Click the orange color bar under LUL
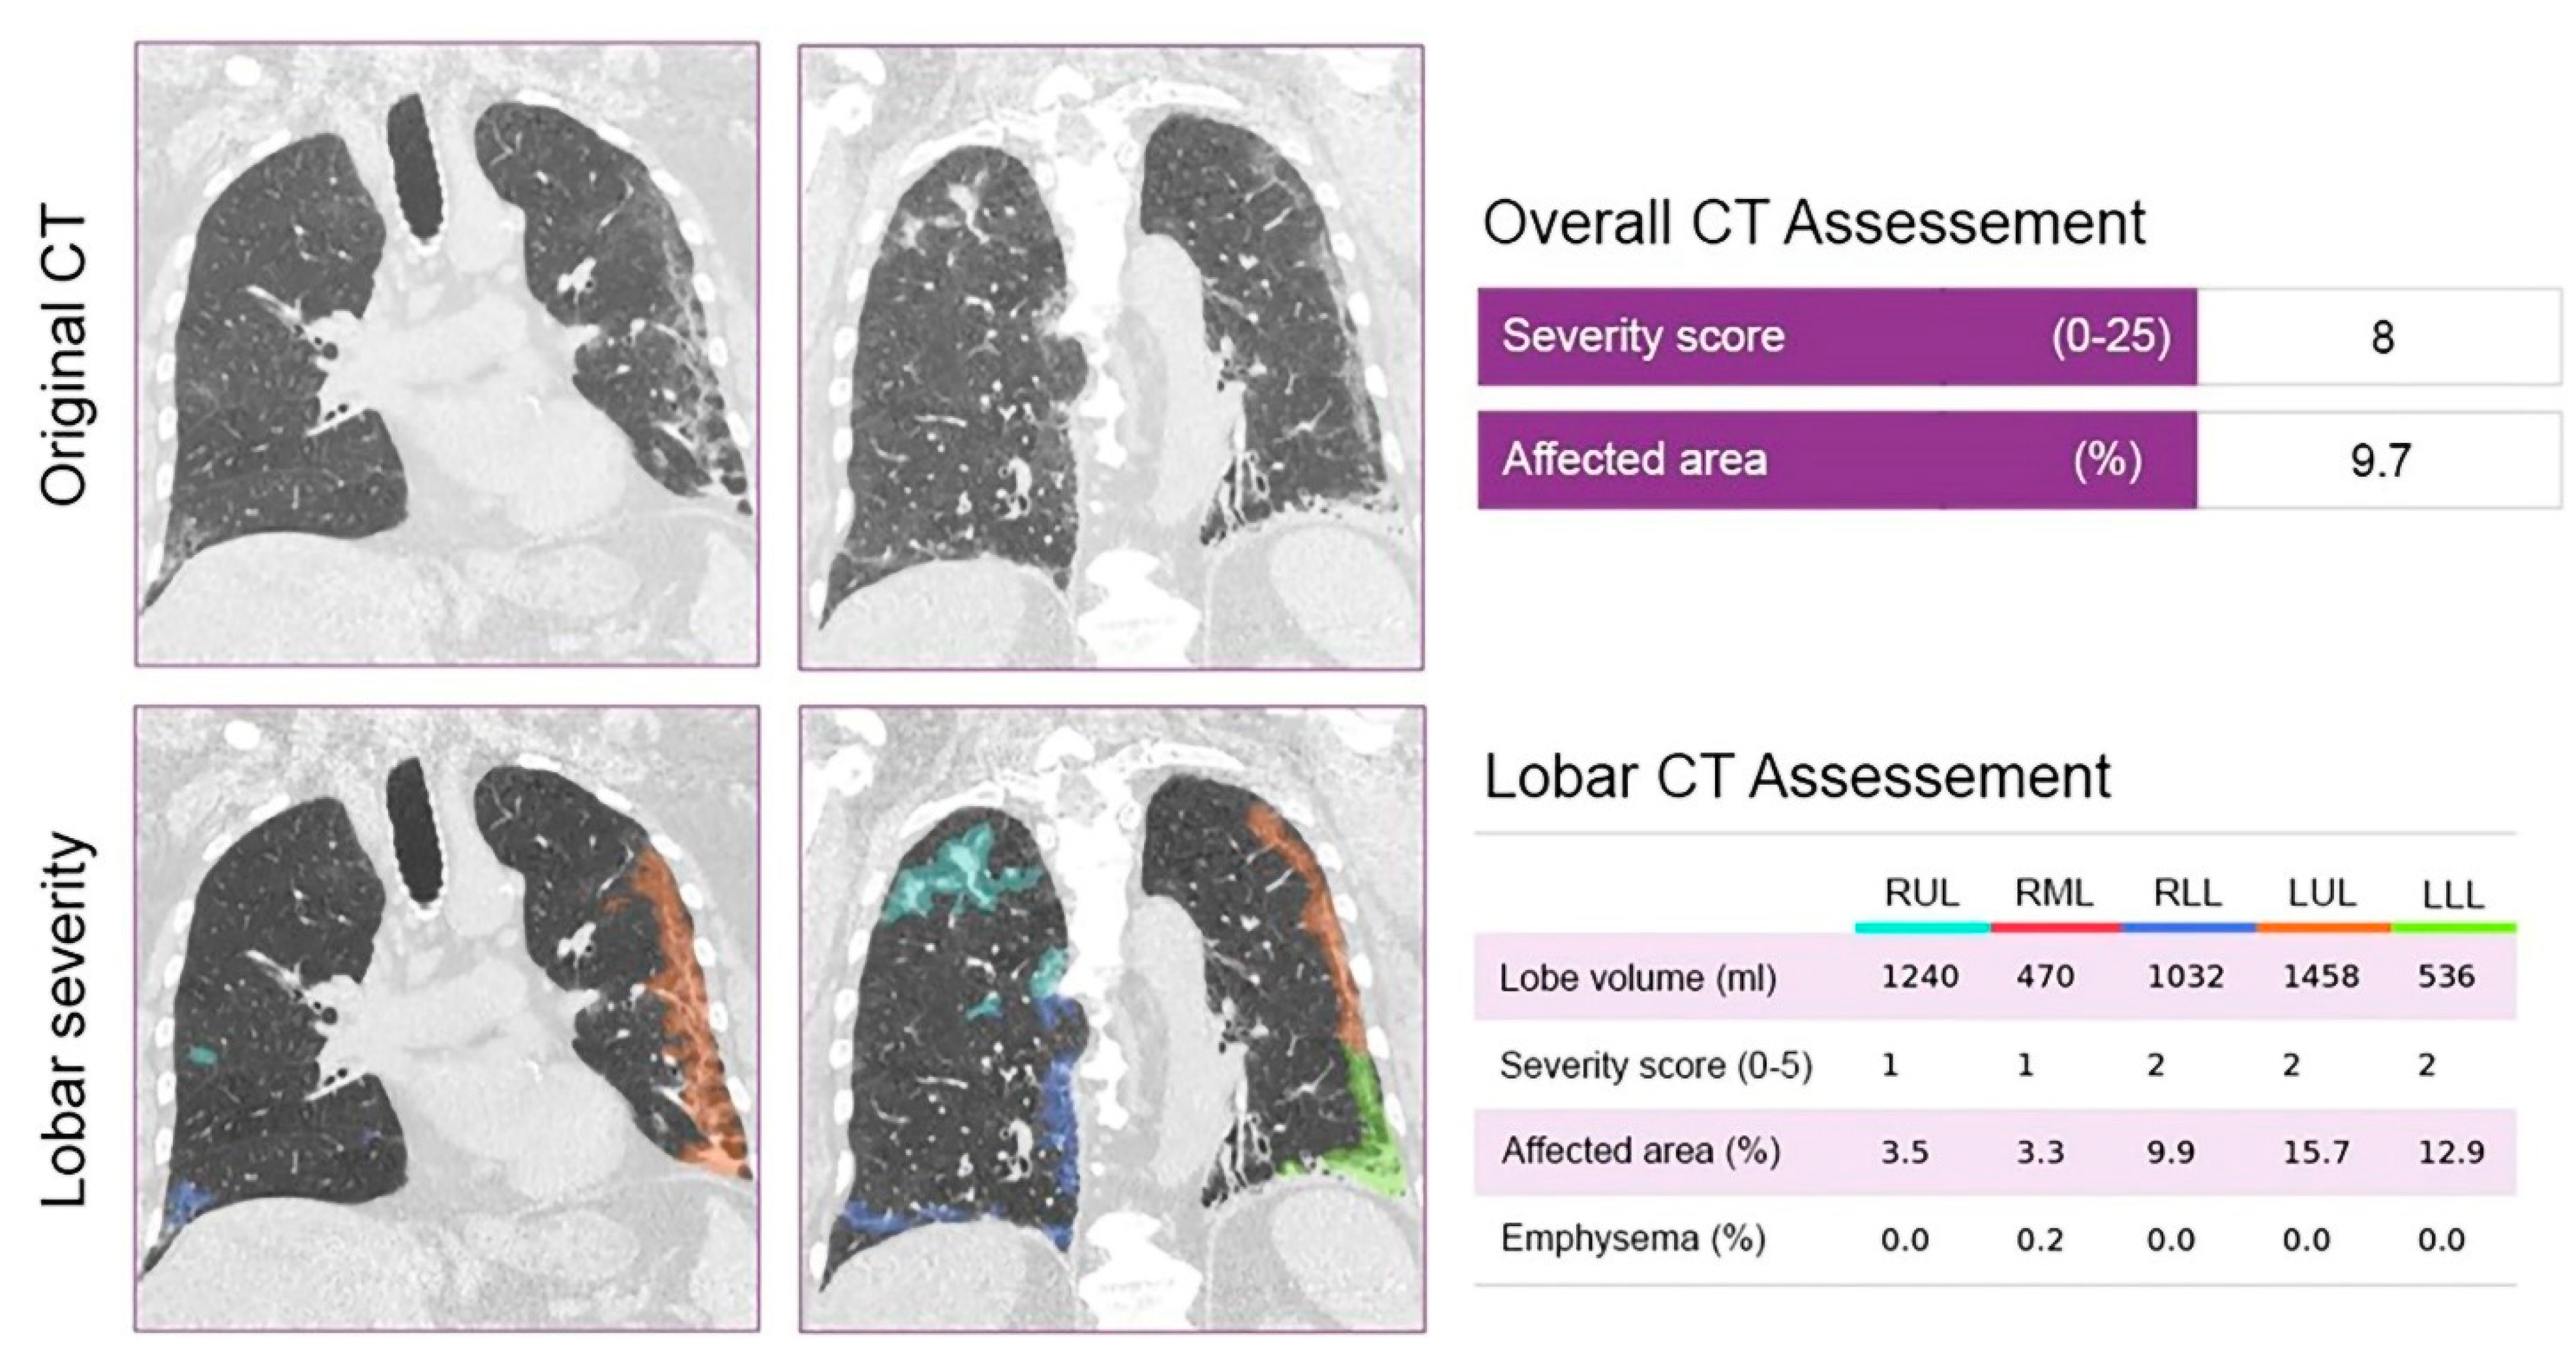Image resolution: width=2576 pixels, height=1354 pixels. [x=2324, y=928]
